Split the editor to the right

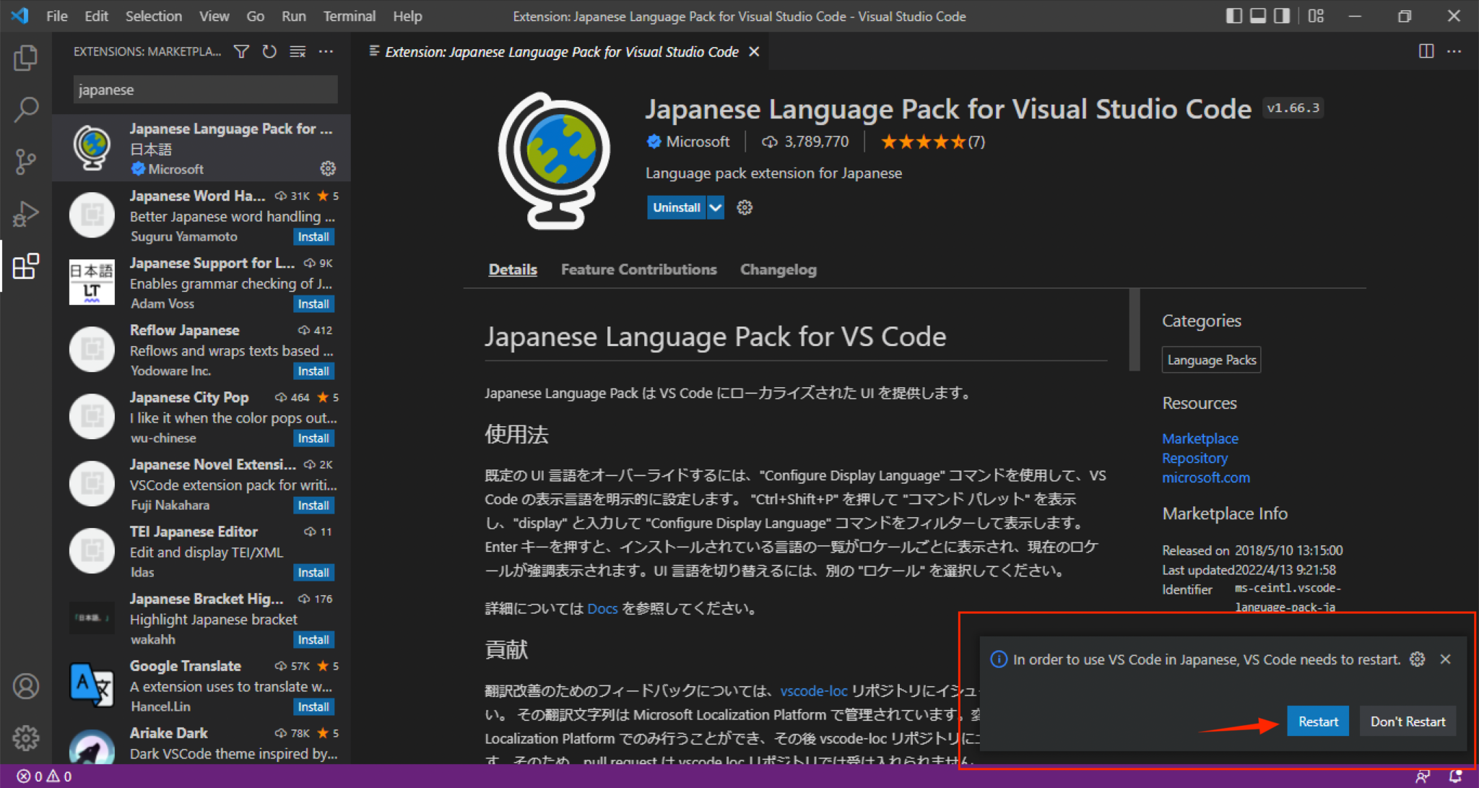coord(1425,51)
